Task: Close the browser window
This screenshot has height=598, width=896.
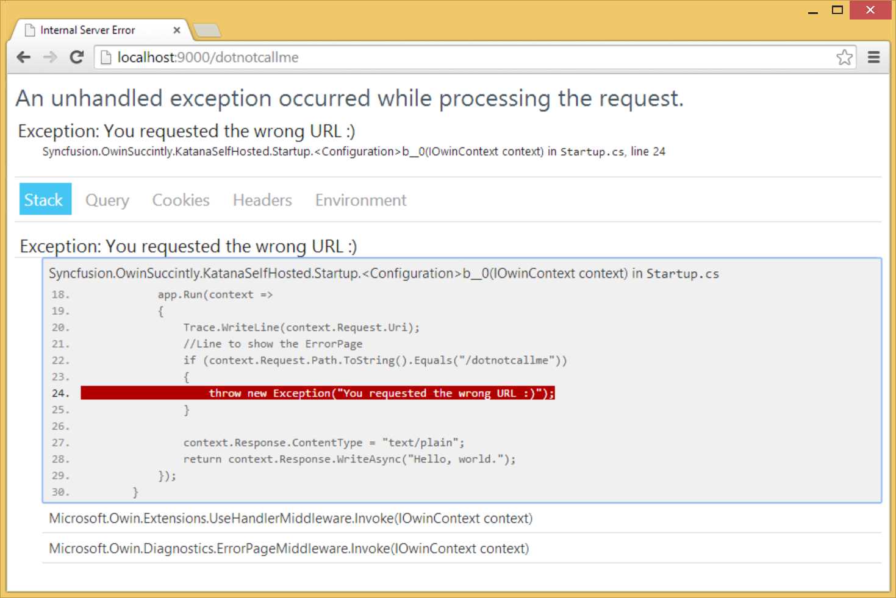Action: [x=870, y=10]
